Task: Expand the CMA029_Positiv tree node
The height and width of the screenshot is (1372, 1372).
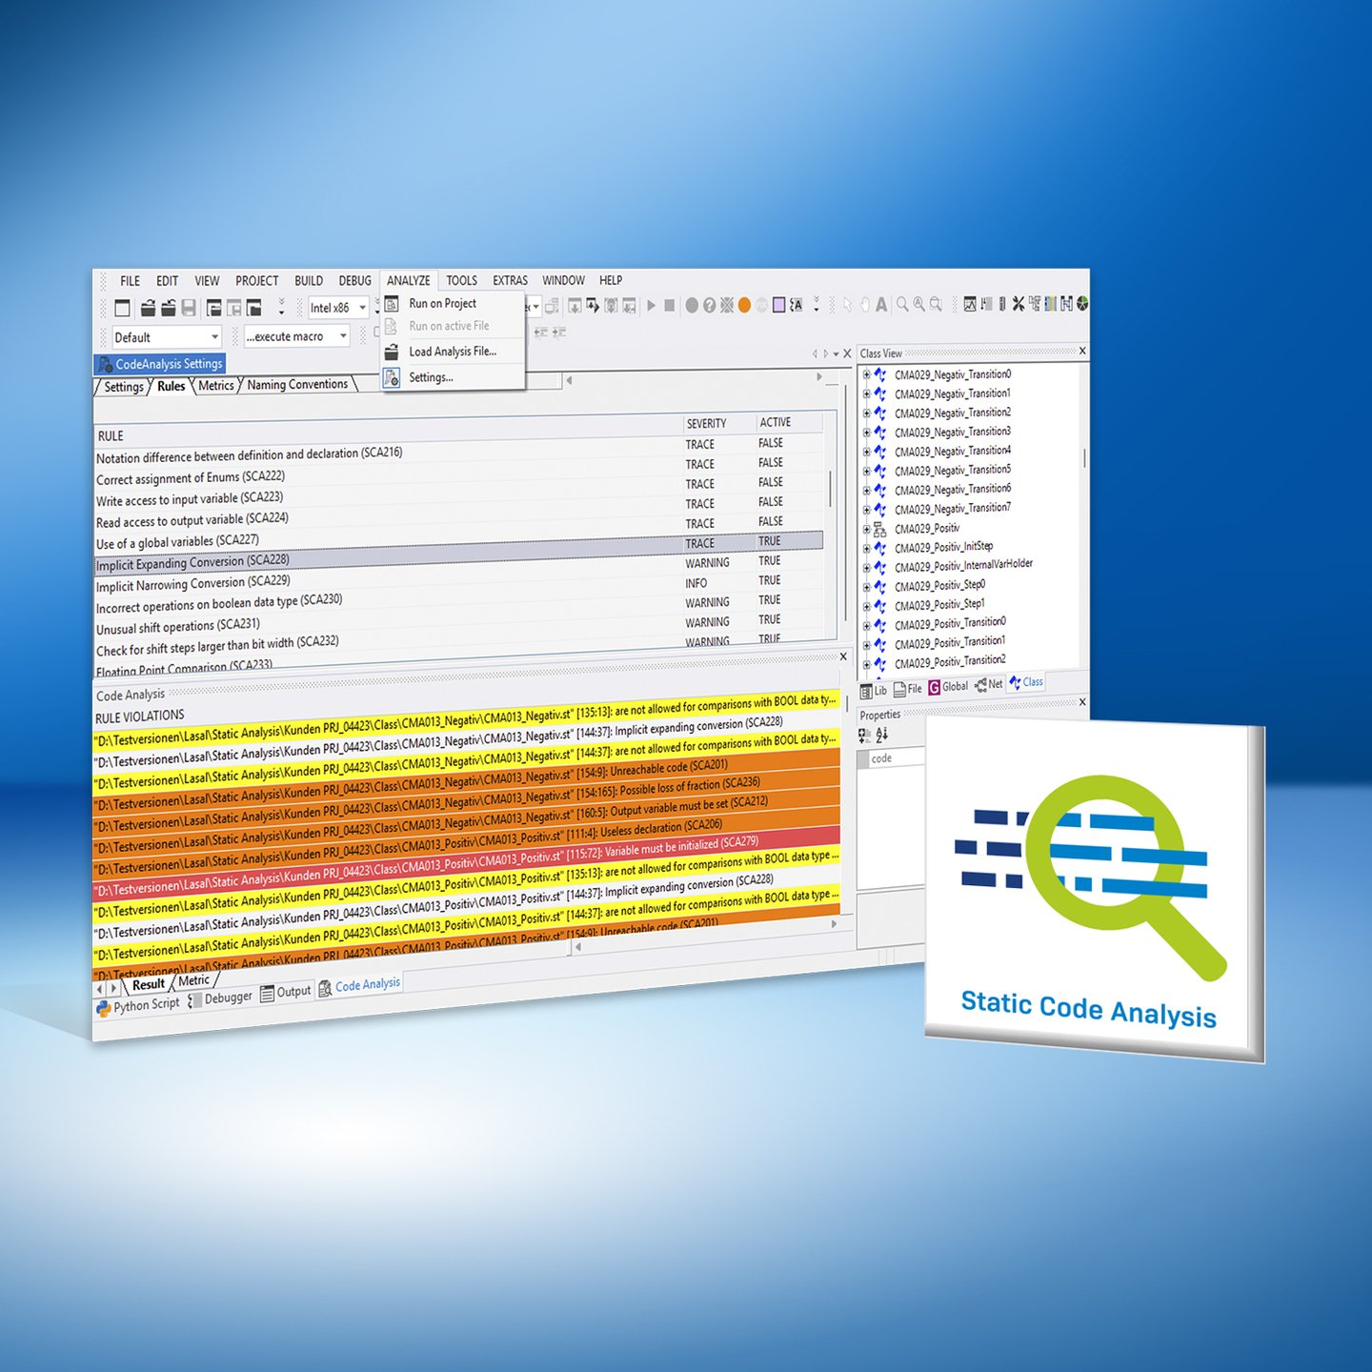Action: tap(866, 529)
